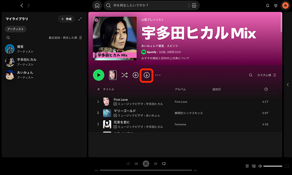The height and width of the screenshot is (175, 292).
Task: Skip to previous track
Action: (136, 164)
